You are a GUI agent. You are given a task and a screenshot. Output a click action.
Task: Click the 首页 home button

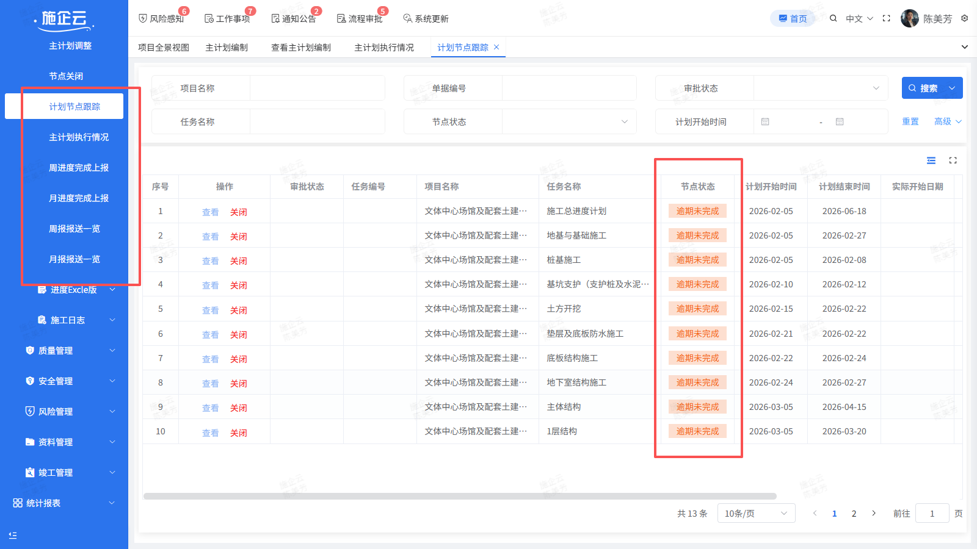pos(793,18)
